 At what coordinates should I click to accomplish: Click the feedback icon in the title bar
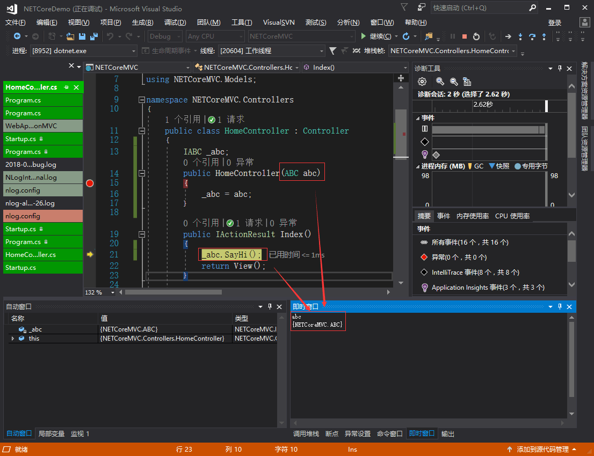click(421, 8)
